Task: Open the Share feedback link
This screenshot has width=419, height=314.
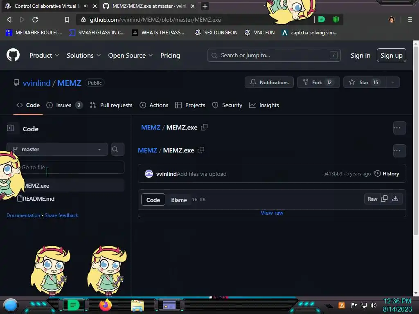Action: (x=61, y=215)
